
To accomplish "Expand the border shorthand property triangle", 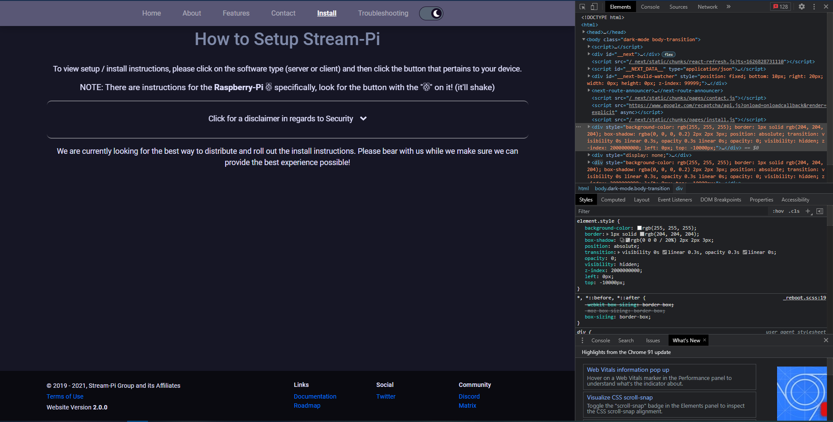I will click(x=607, y=234).
